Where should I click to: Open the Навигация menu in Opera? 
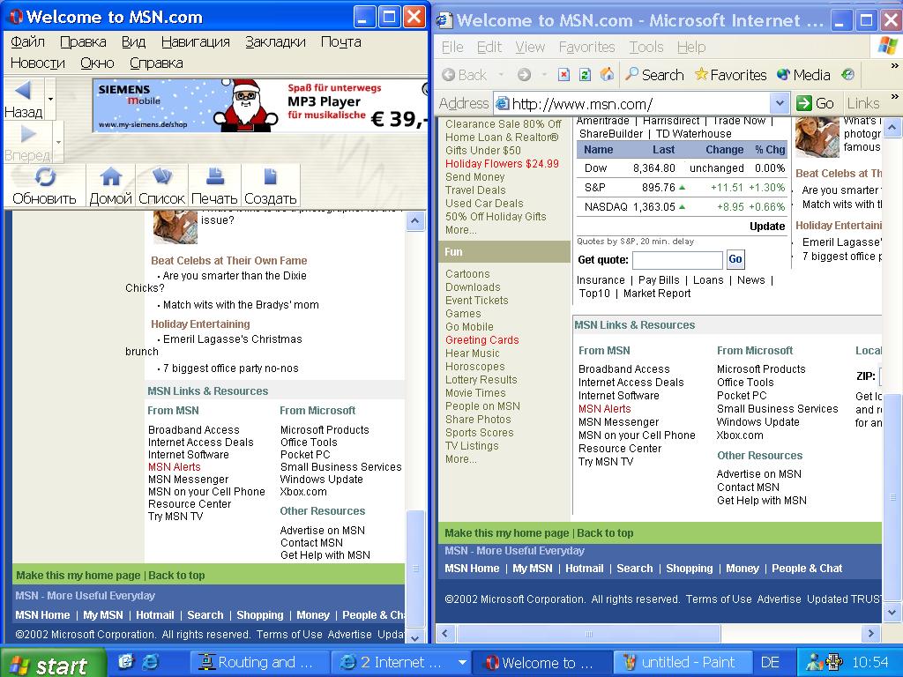pyautogui.click(x=195, y=41)
